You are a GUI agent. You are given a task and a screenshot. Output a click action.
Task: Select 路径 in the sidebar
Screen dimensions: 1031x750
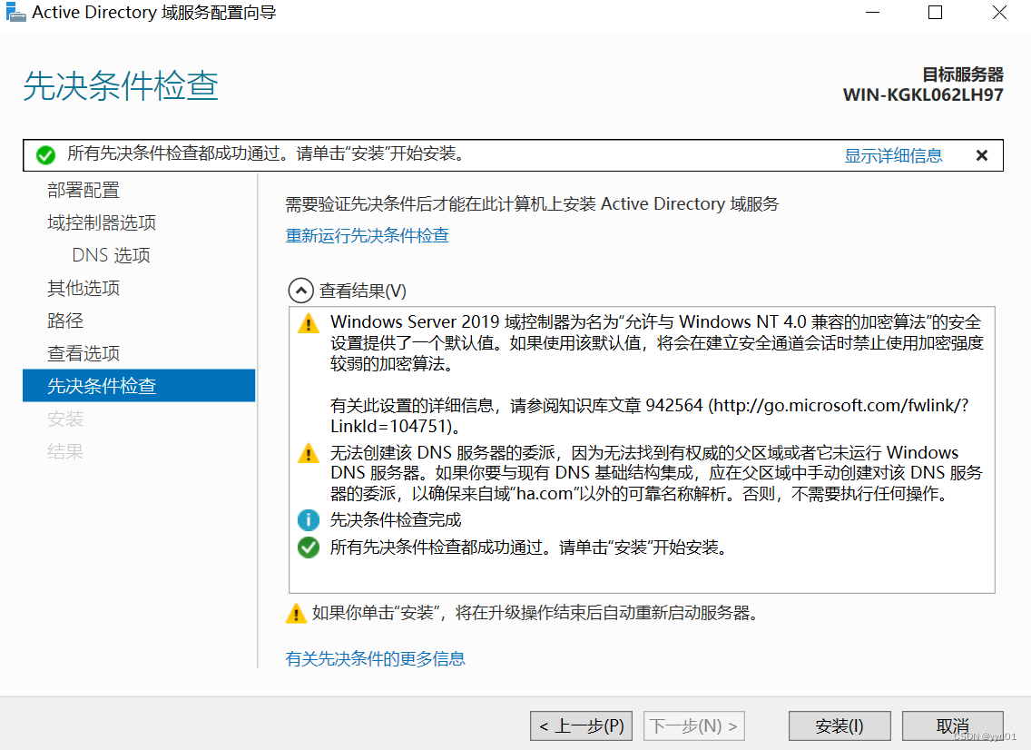tap(65, 321)
